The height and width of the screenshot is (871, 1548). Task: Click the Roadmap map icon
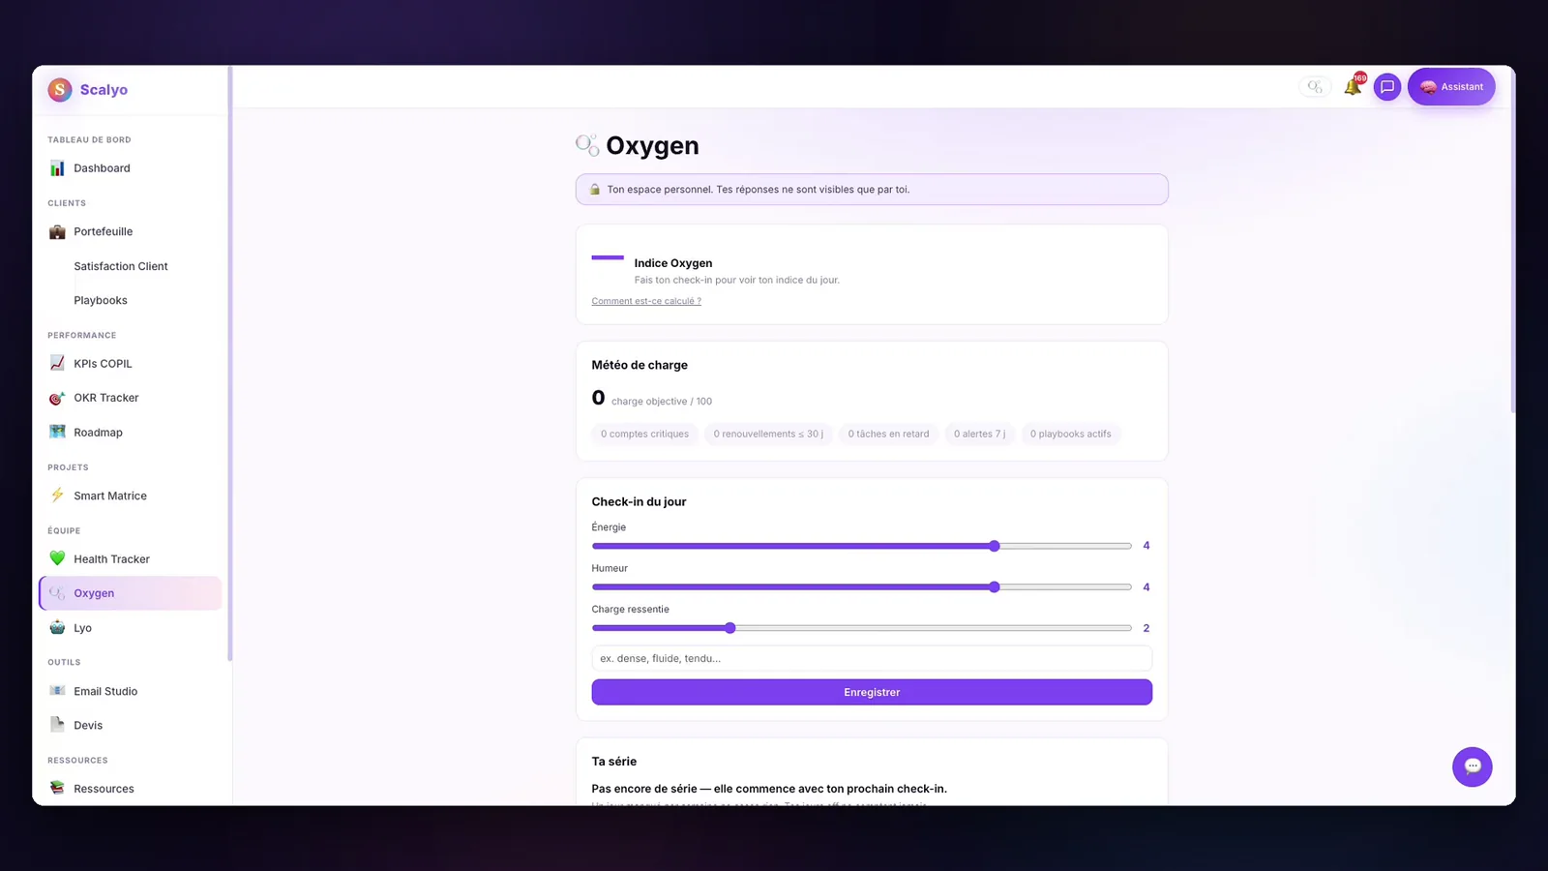tap(57, 433)
